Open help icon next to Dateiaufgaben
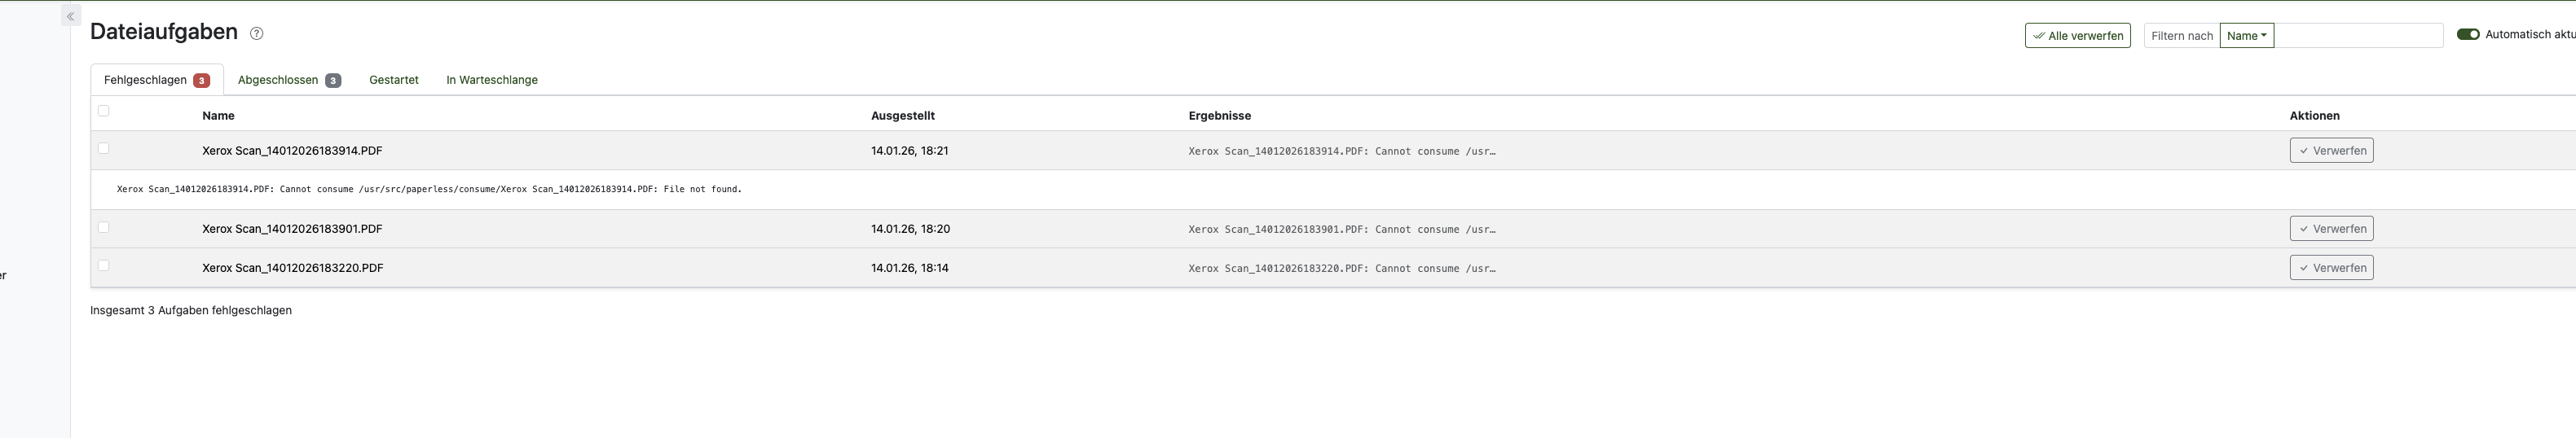The width and height of the screenshot is (2576, 438). pos(256,33)
